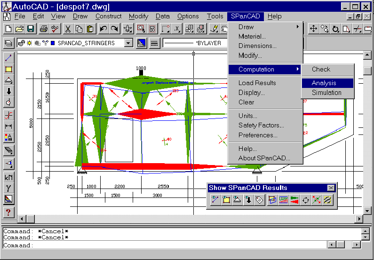Toggle stringer force diagram in results toolbar
Screen dimensions: 374x260
[283, 200]
